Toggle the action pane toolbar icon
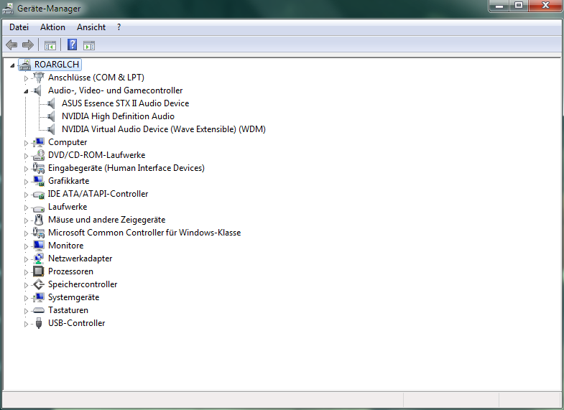Viewport: 564px width, 410px height. click(89, 46)
